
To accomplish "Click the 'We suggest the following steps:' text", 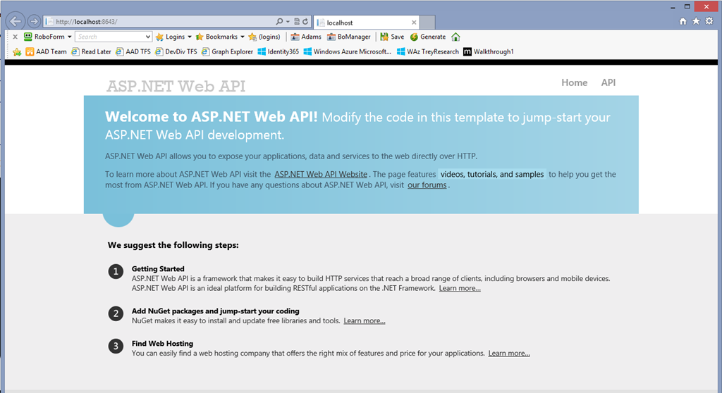I will coord(173,245).
